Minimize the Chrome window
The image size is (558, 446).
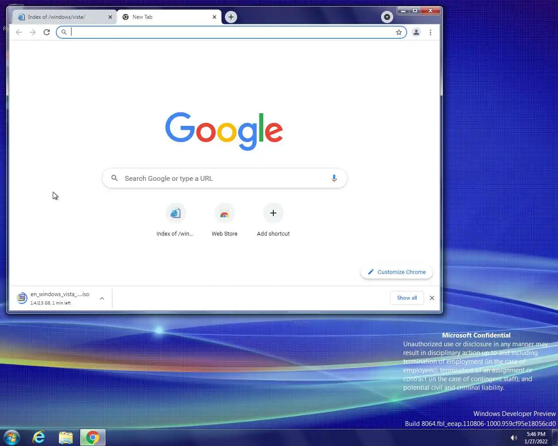(x=403, y=10)
